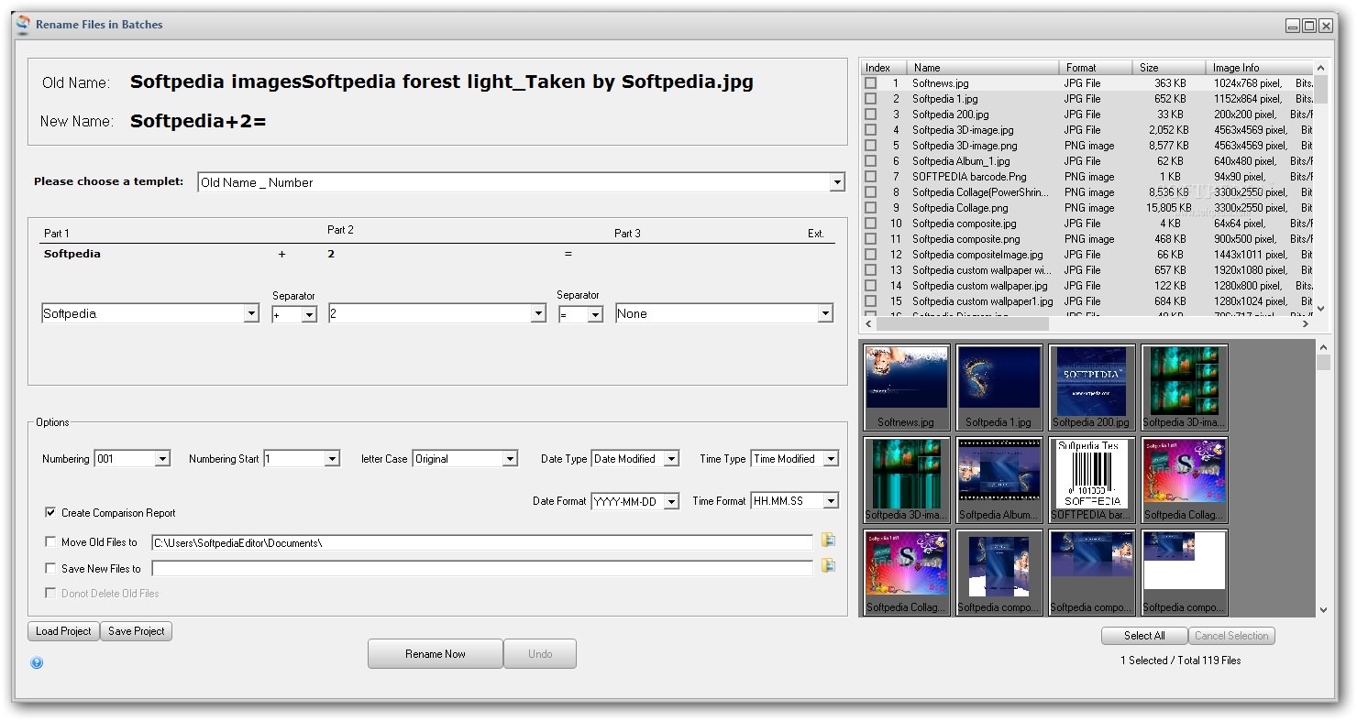Open the Part 2 dropdown showing 2
The height and width of the screenshot is (721, 1357).
click(437, 313)
